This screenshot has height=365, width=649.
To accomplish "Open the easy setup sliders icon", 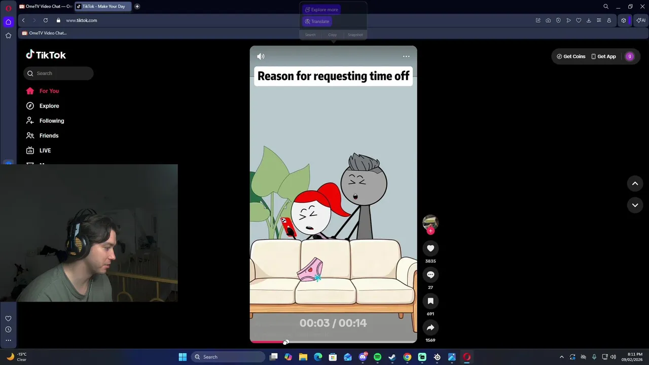I will (x=599, y=20).
